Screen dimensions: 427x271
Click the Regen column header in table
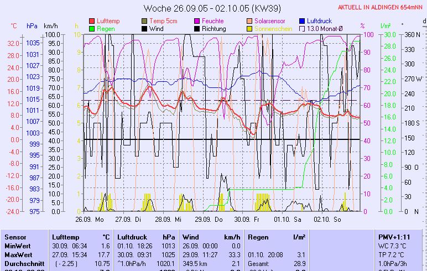(x=258, y=237)
